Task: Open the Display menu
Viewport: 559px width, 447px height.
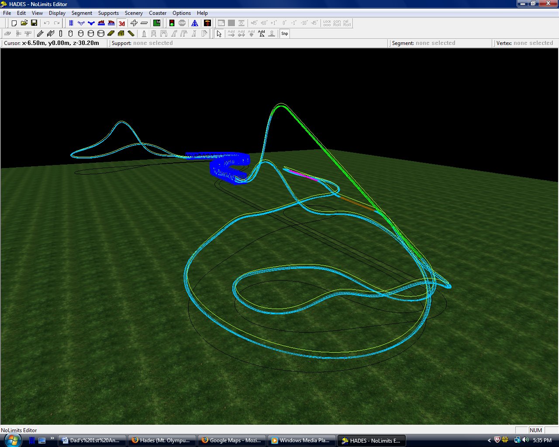Action: point(57,13)
